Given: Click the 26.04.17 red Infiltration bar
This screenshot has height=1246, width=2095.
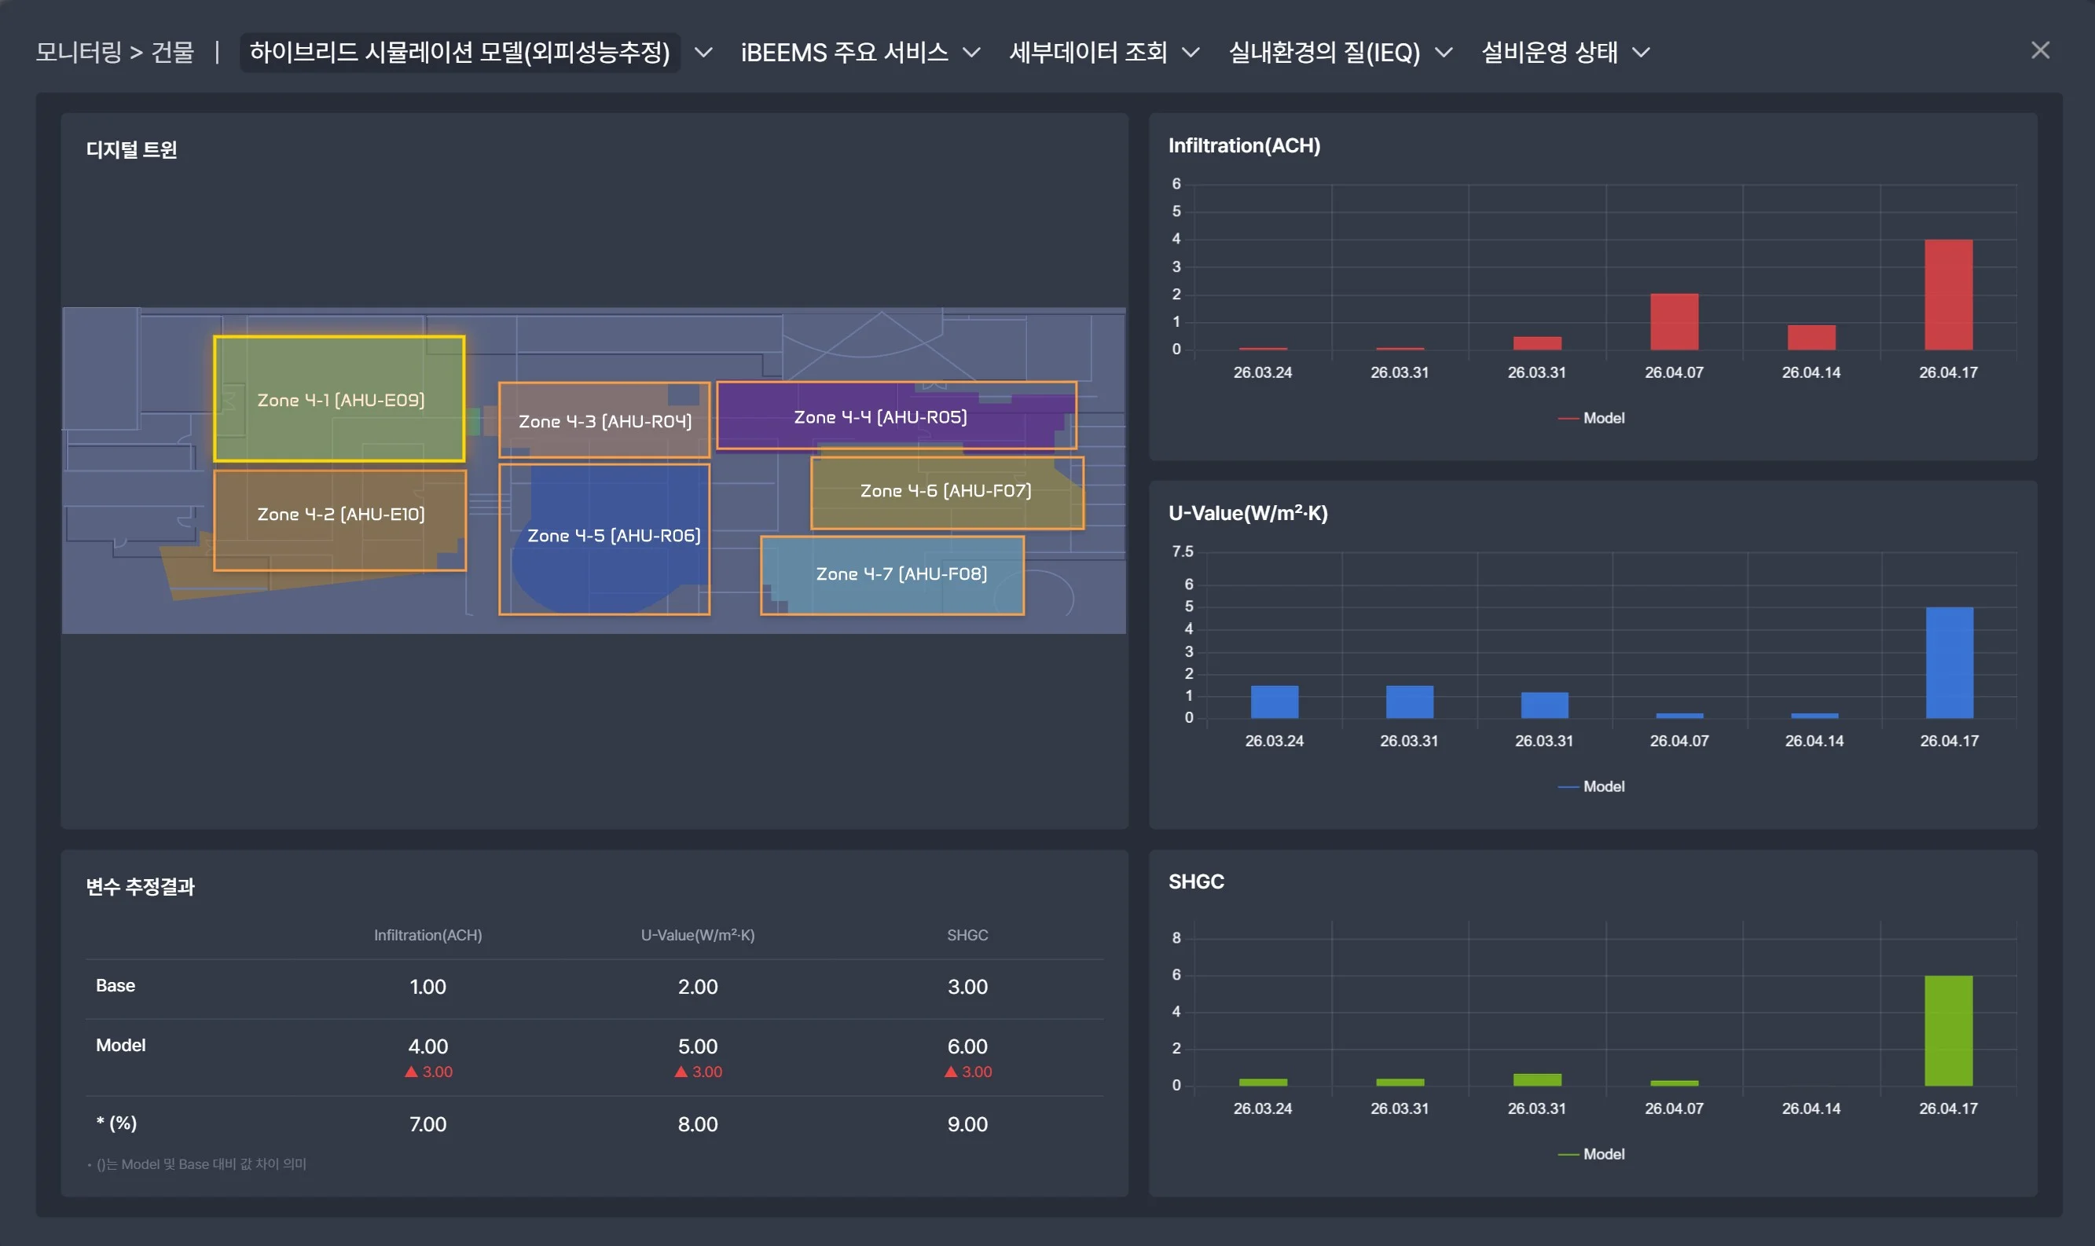Looking at the screenshot, I should [x=1948, y=295].
